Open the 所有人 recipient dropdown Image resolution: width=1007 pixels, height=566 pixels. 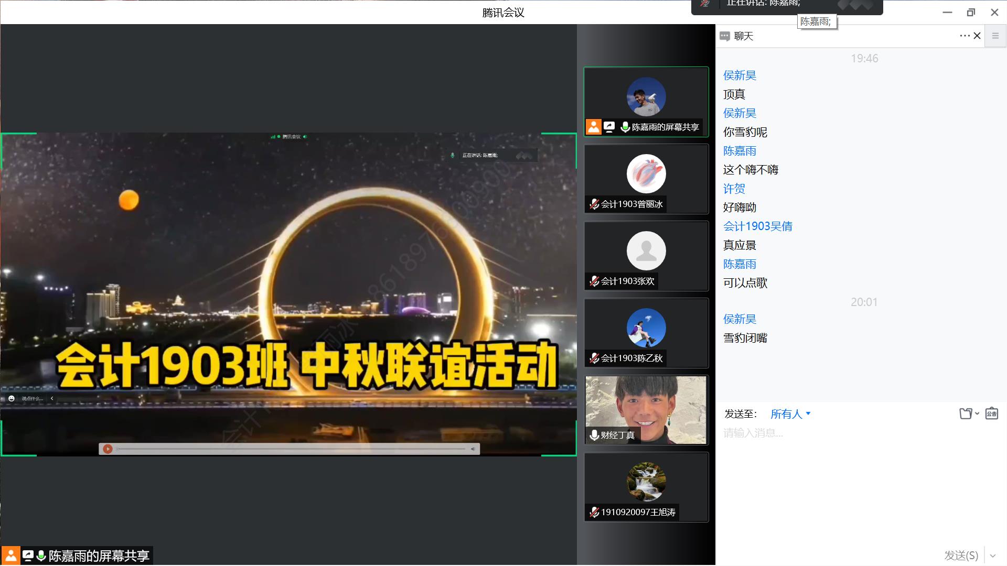[x=790, y=414]
